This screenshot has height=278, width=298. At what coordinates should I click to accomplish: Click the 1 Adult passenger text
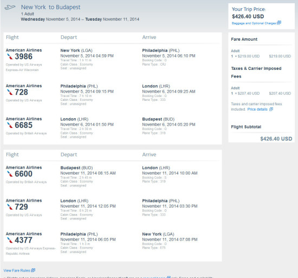coord(28,14)
